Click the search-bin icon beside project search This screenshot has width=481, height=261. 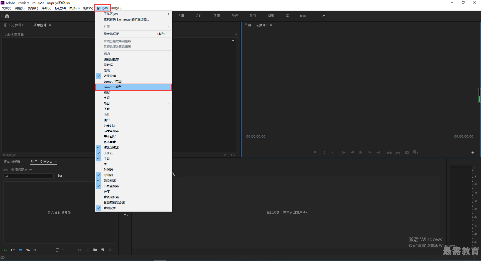tap(60, 176)
